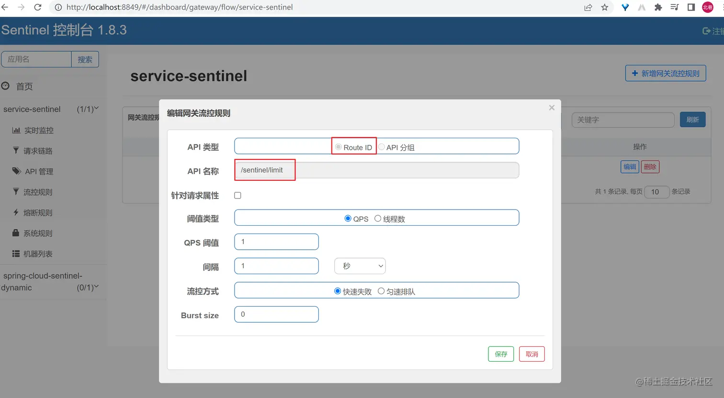
Task: Click the Sentinel 控制台 1.8.3 title
Action: [x=64, y=30]
